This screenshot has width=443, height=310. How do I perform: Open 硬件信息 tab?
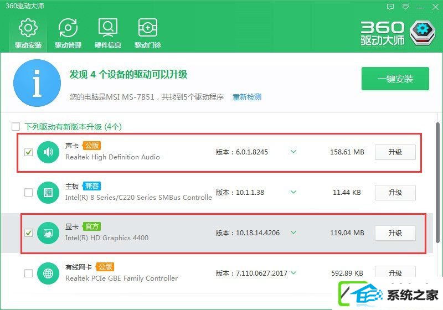(x=108, y=33)
